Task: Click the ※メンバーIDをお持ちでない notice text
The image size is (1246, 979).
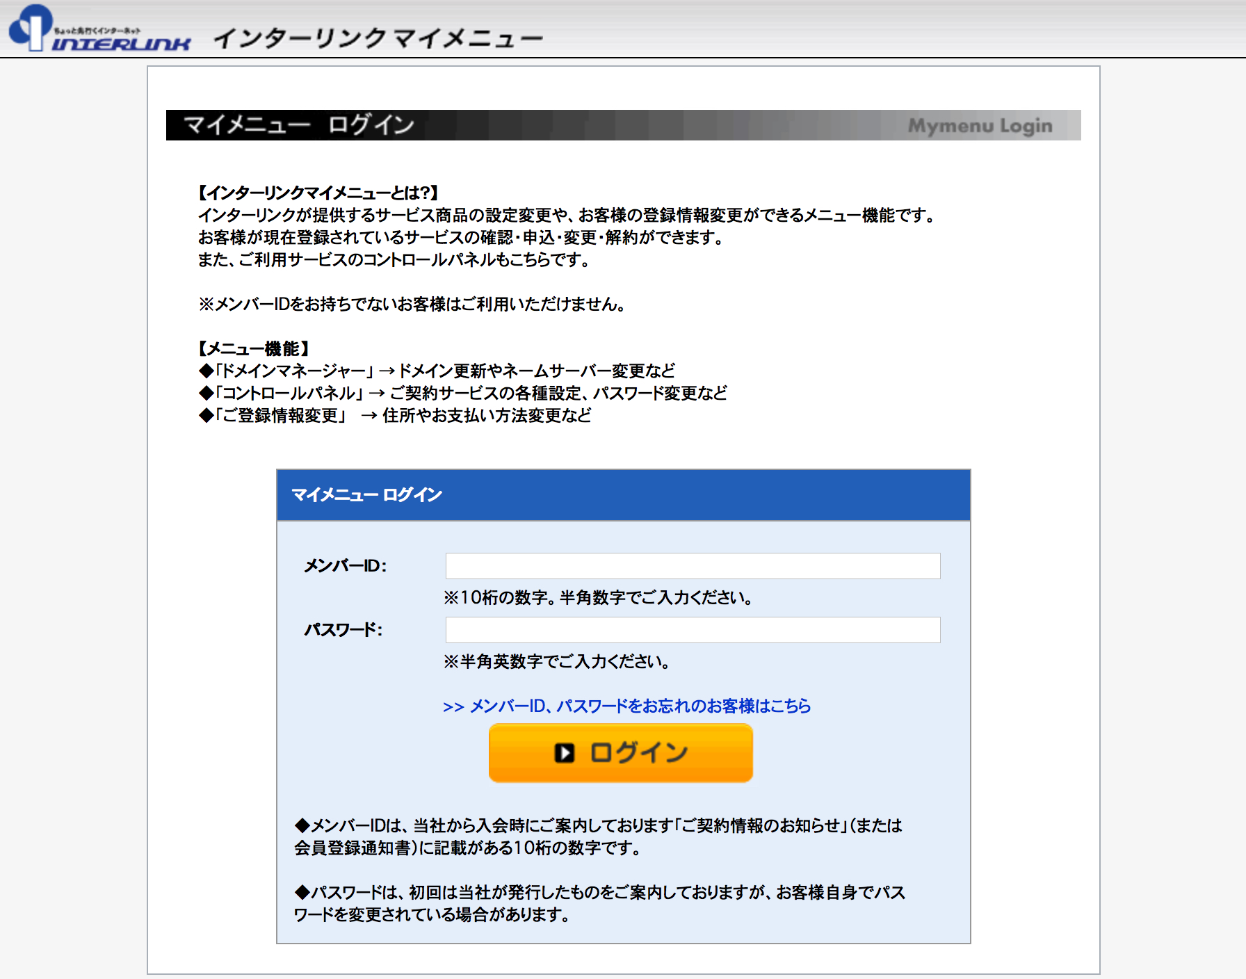Action: pyautogui.click(x=412, y=304)
